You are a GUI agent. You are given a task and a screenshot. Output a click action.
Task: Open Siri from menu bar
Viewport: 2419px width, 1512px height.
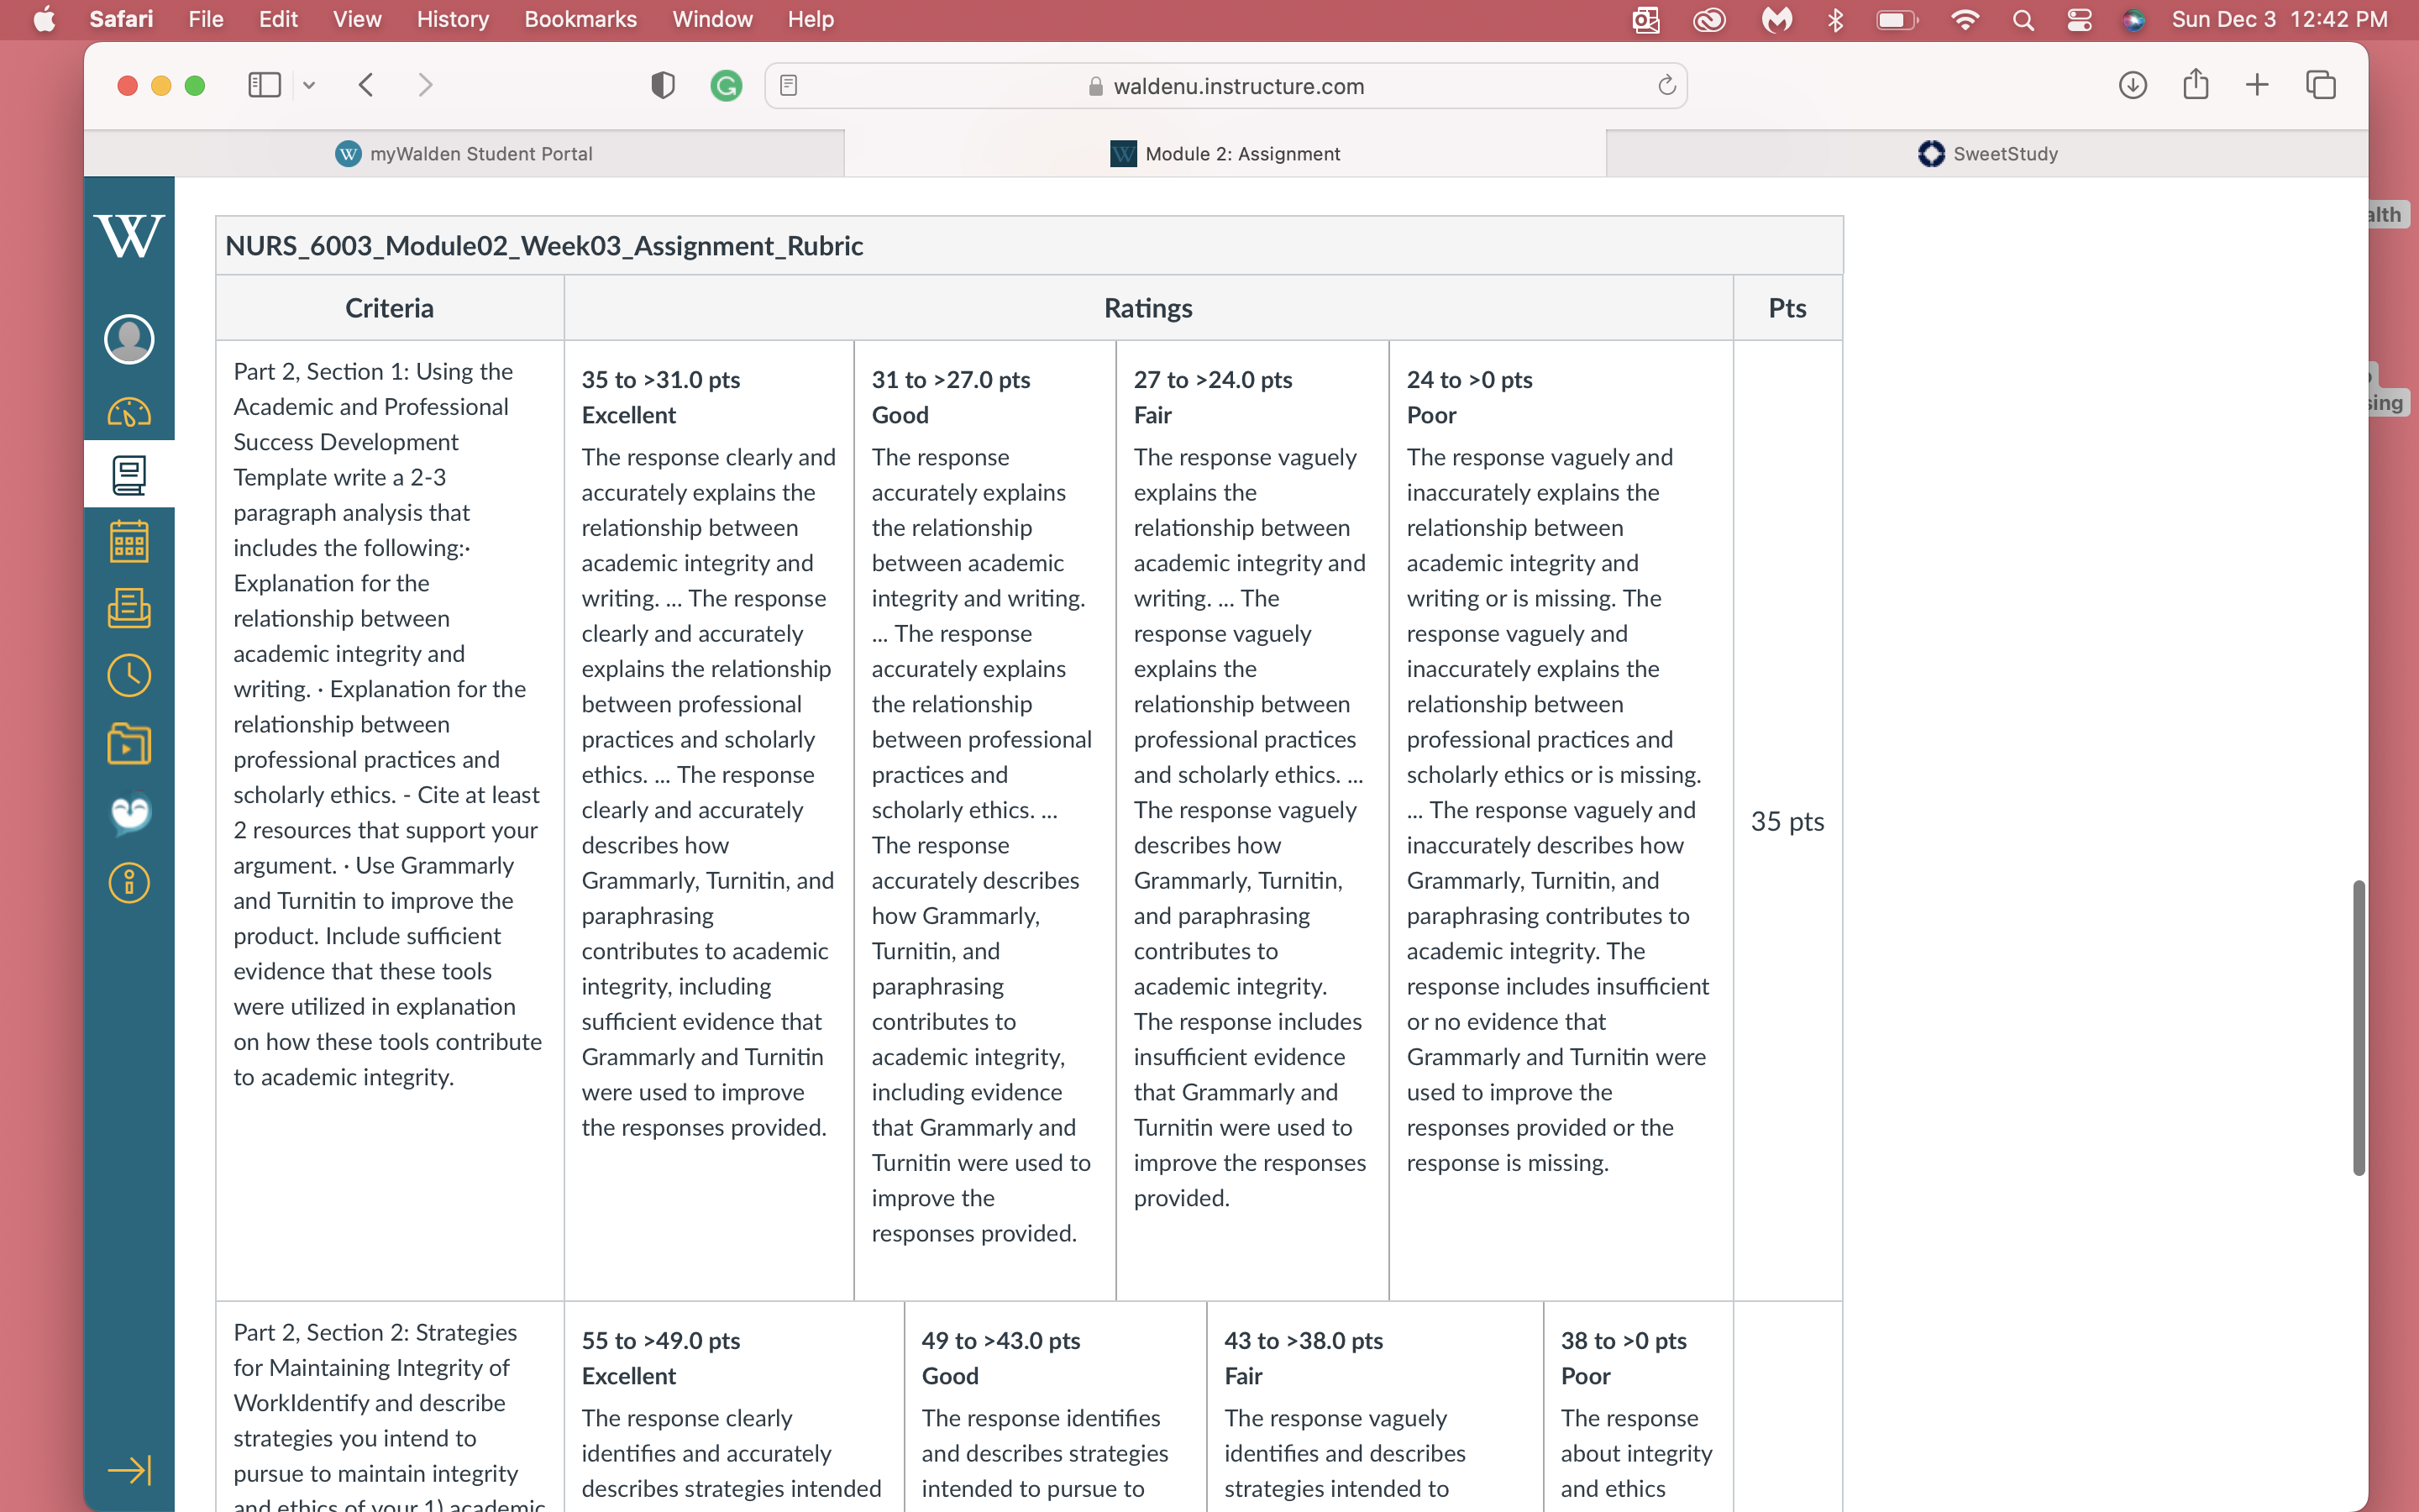click(x=2133, y=20)
